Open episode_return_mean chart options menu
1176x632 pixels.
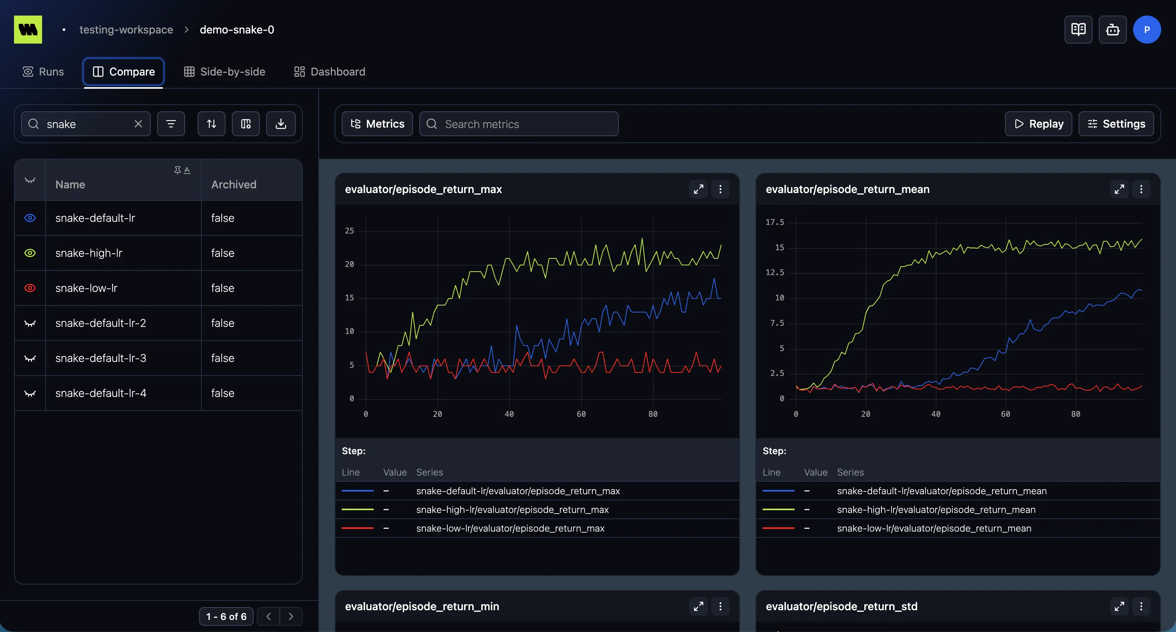1141,189
